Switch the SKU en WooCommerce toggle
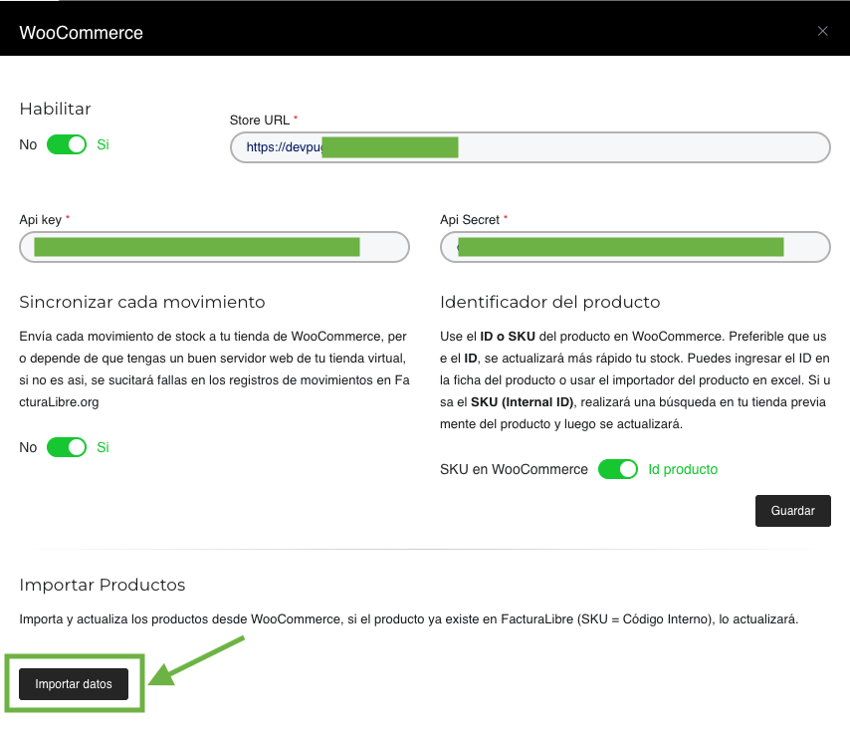Image resolution: width=850 pixels, height=729 pixels. click(x=618, y=469)
